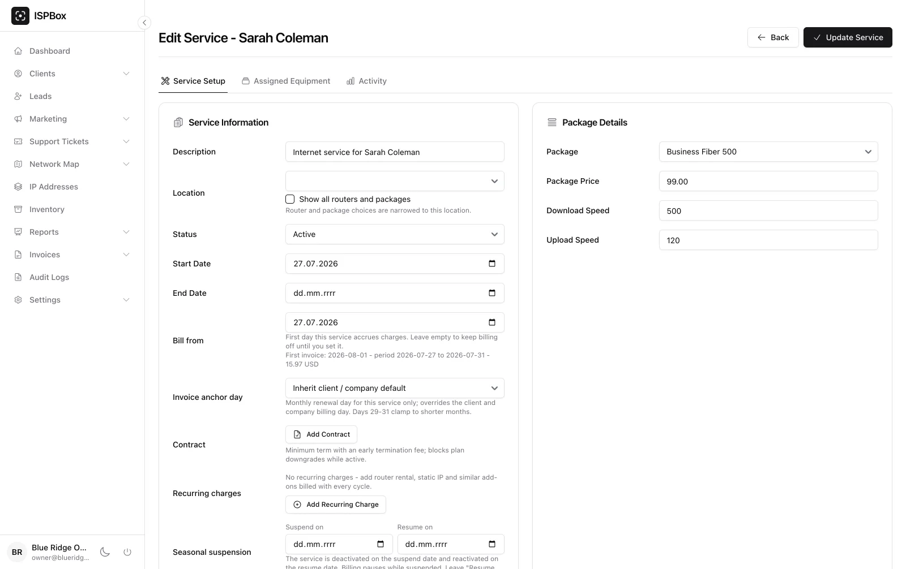Expand the Reports menu chevron
This screenshot has height=569, width=906.
tap(126, 232)
